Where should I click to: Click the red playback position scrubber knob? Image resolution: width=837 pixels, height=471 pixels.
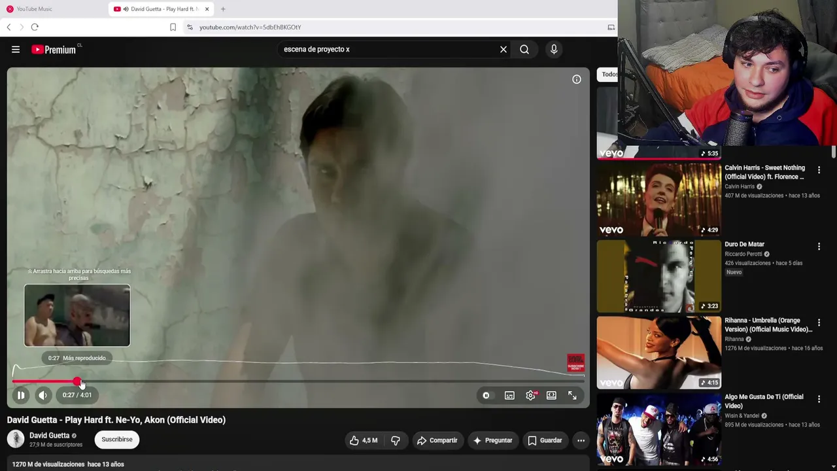[x=77, y=381]
